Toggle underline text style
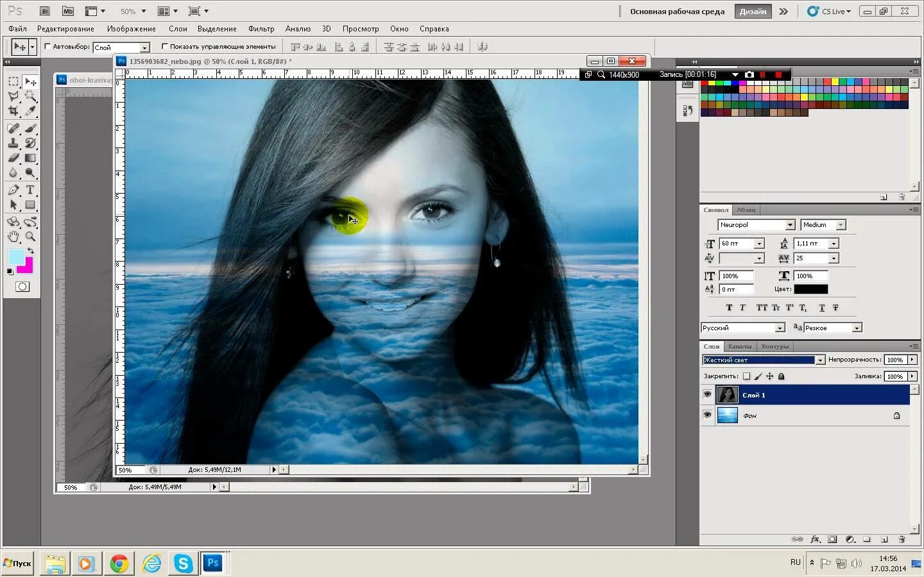 point(822,308)
